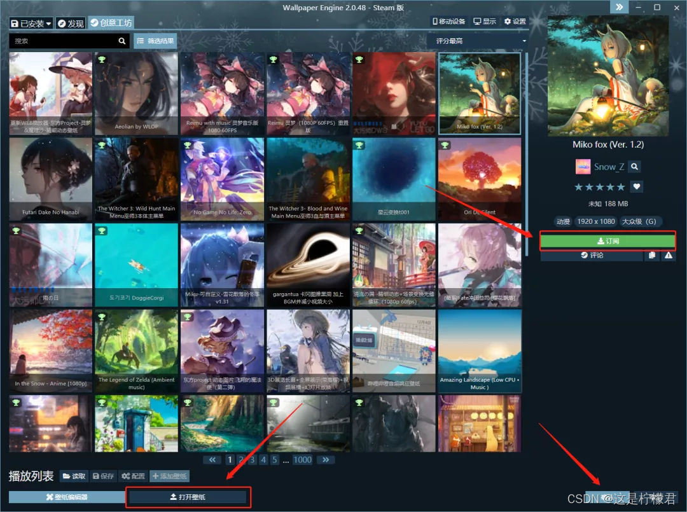687x512 pixels.
Task: Click the 大众级 (G) rating tag
Action: pos(639,221)
